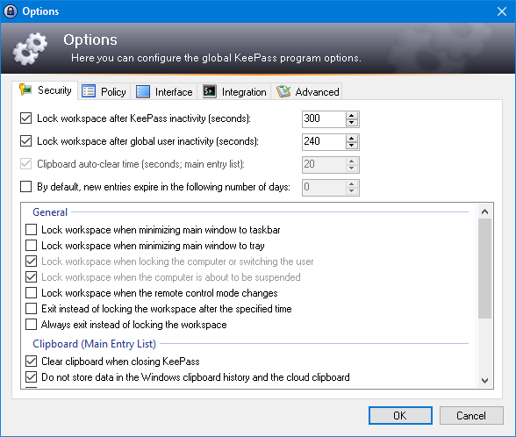Click the Advanced tab checklist icon
This screenshot has height=437, width=516.
point(283,91)
